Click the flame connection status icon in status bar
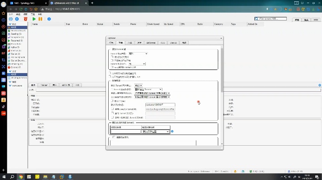Image resolution: width=322 pixels, height=180 pixels. (x=235, y=172)
